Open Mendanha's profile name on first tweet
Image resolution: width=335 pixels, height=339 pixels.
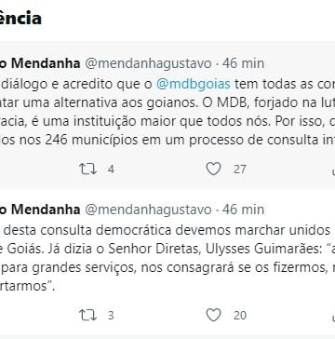[x=40, y=63]
